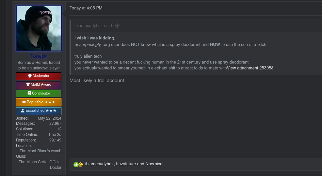
Task: Click the shield icon on Moderator badge
Action: click(30, 76)
